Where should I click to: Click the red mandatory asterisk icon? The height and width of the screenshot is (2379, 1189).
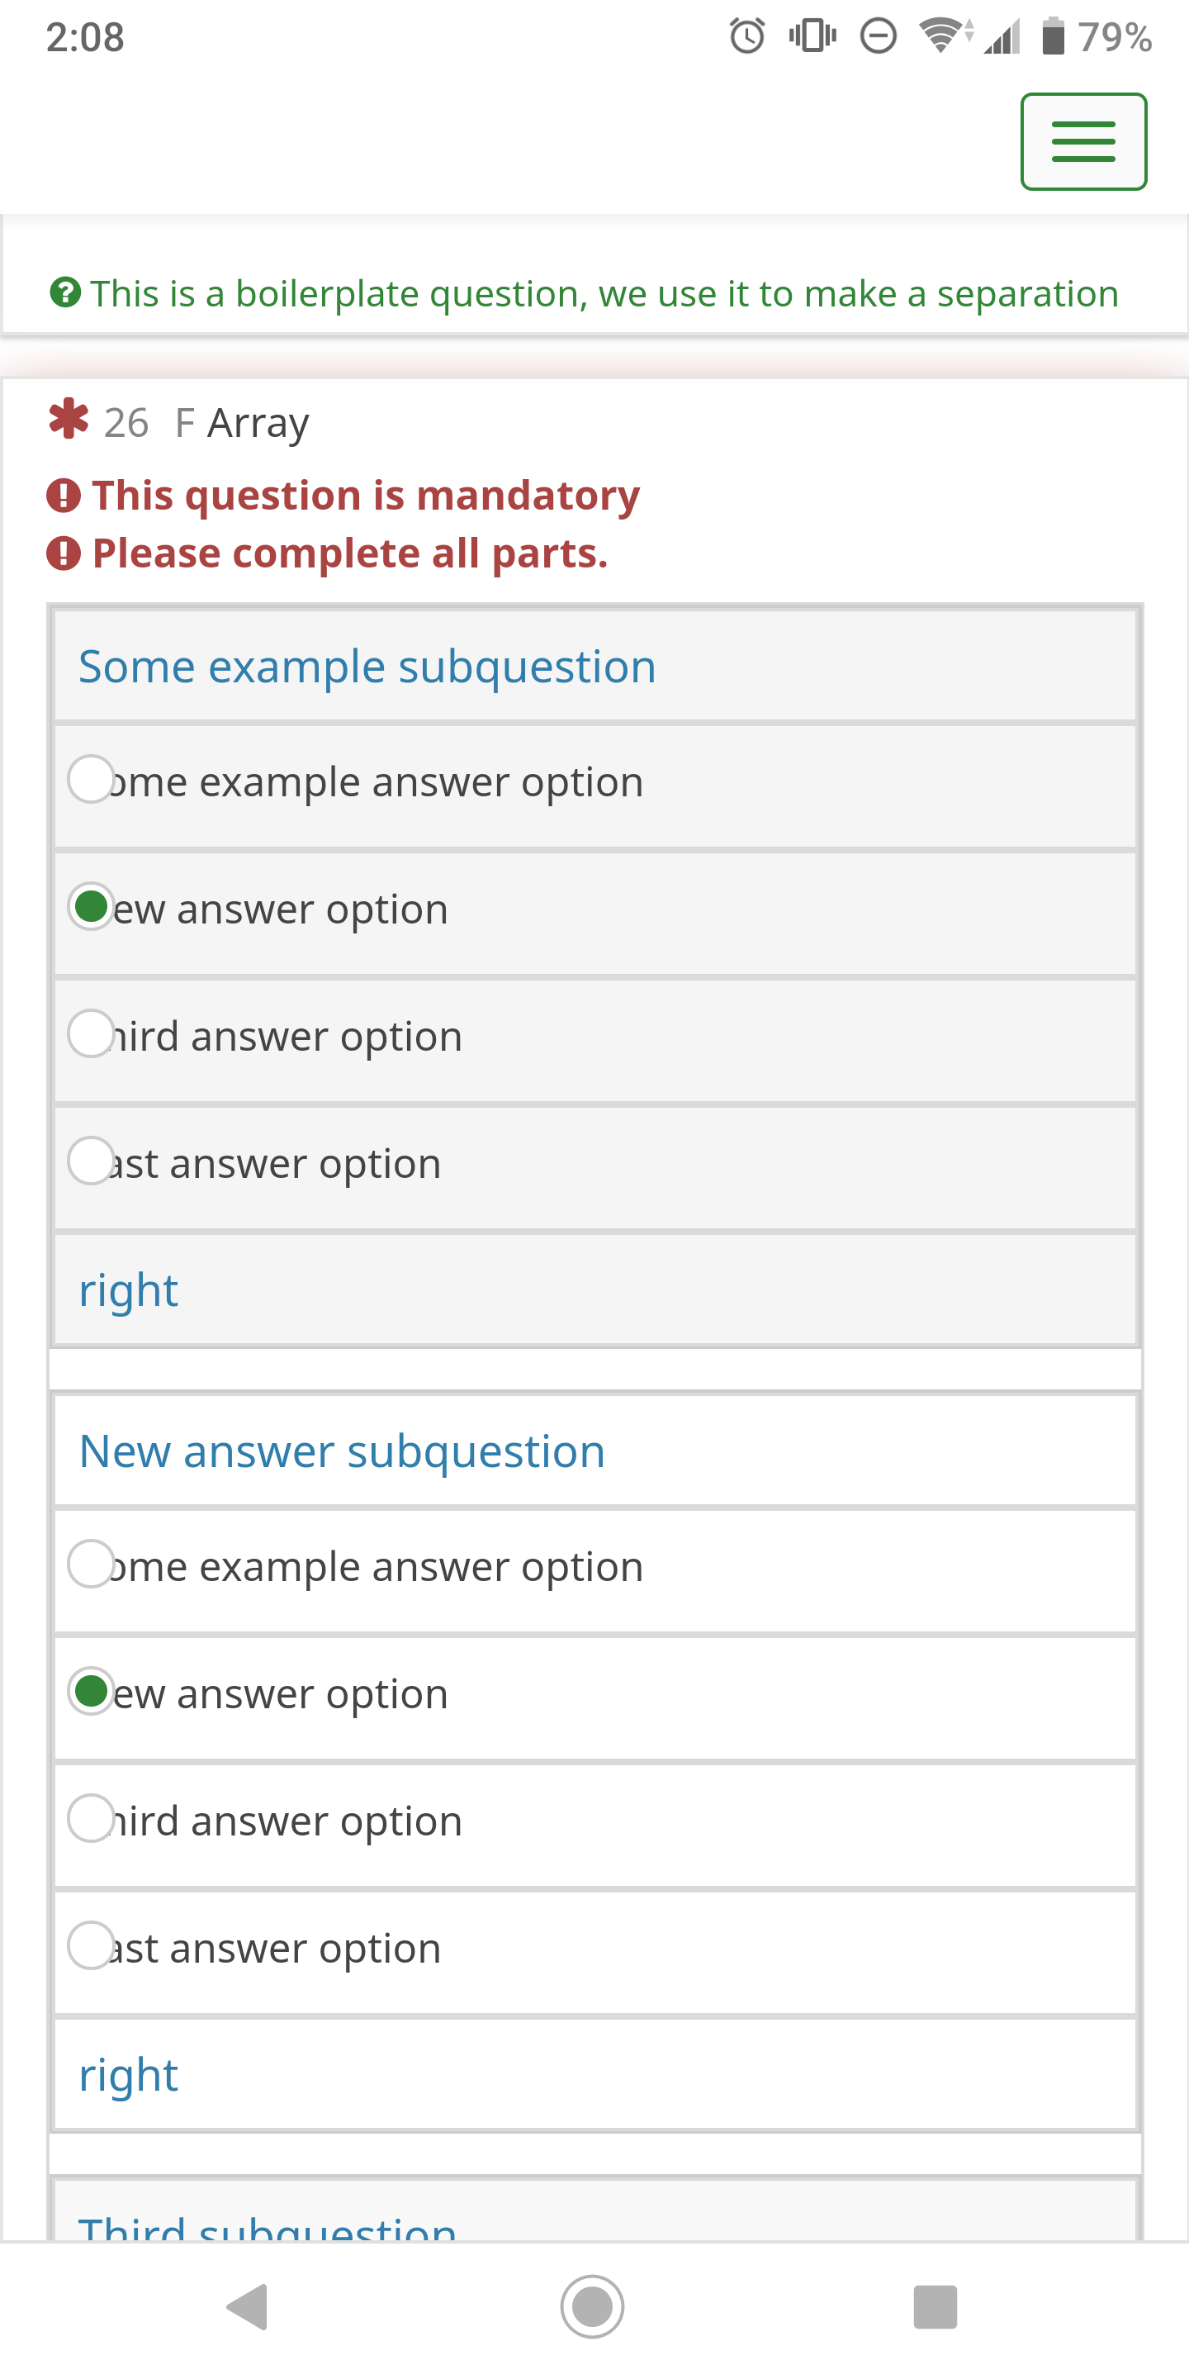pos(69,420)
